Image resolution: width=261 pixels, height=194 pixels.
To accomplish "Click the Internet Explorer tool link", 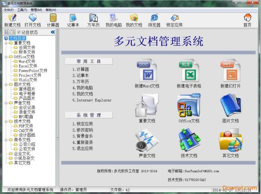I will click(x=92, y=100).
